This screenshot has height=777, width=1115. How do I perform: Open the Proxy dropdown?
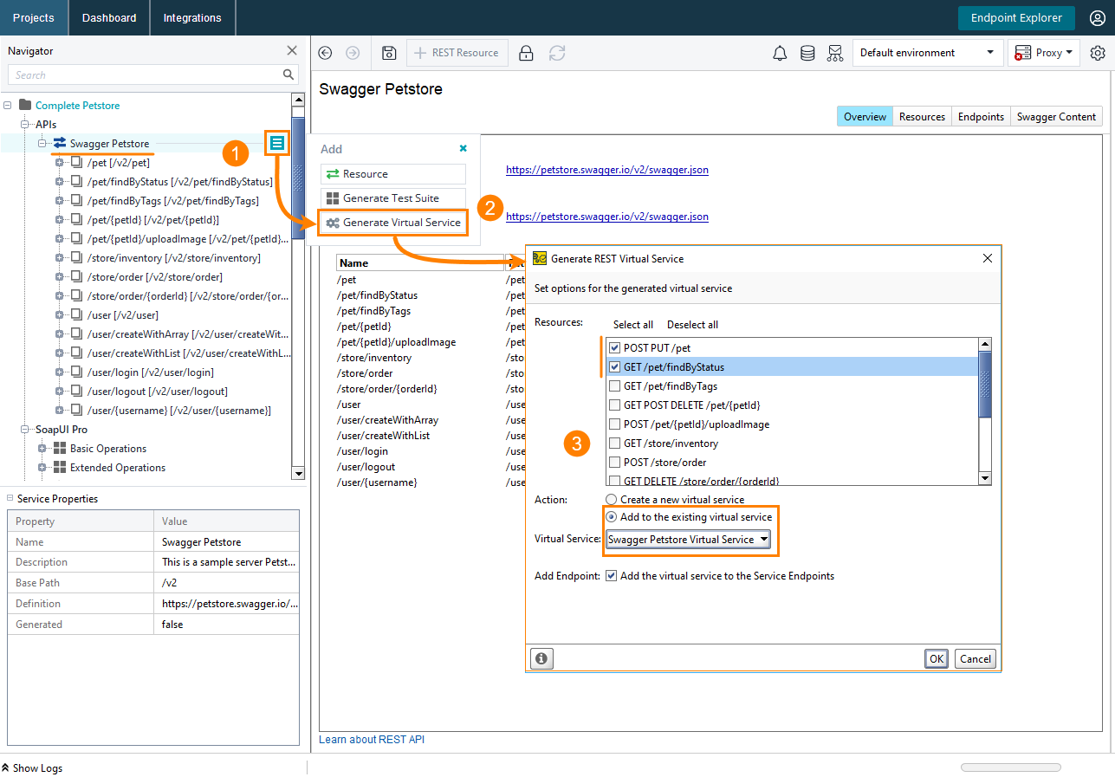pyautogui.click(x=1043, y=53)
